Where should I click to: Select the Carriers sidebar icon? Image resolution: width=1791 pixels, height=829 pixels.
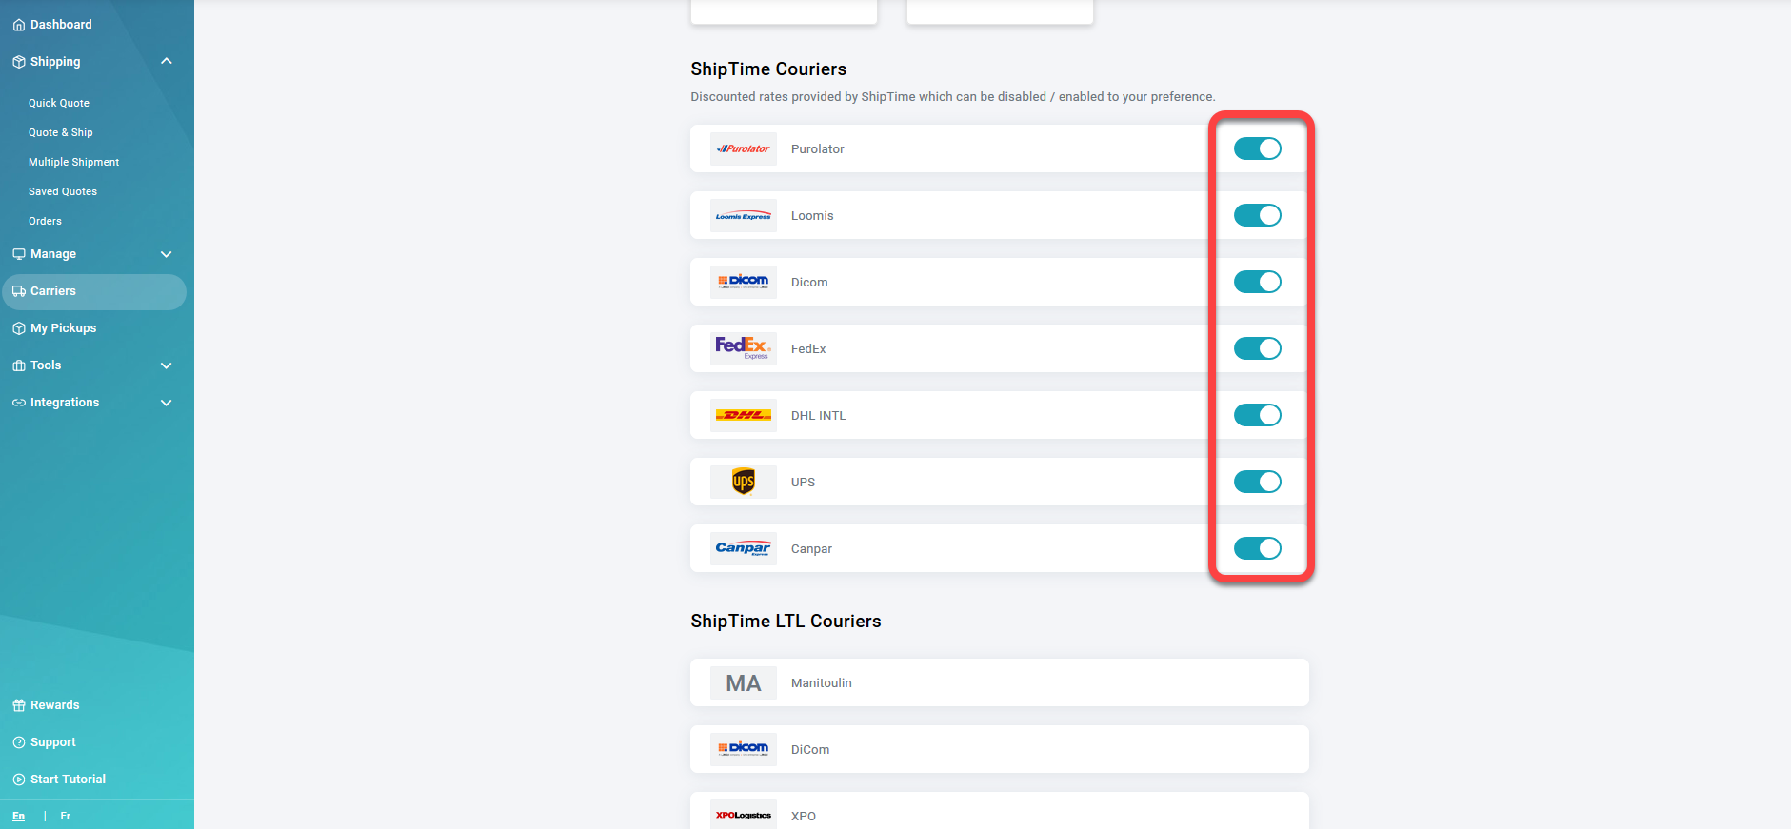click(19, 291)
